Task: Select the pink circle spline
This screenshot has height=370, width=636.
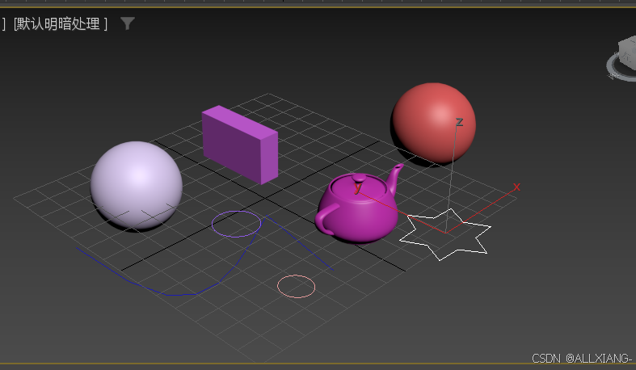Action: tap(296, 287)
